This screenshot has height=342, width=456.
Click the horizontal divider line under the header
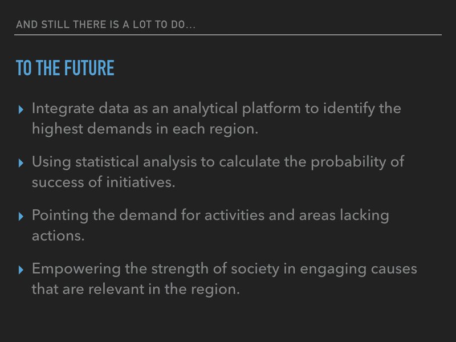pyautogui.click(x=228, y=35)
